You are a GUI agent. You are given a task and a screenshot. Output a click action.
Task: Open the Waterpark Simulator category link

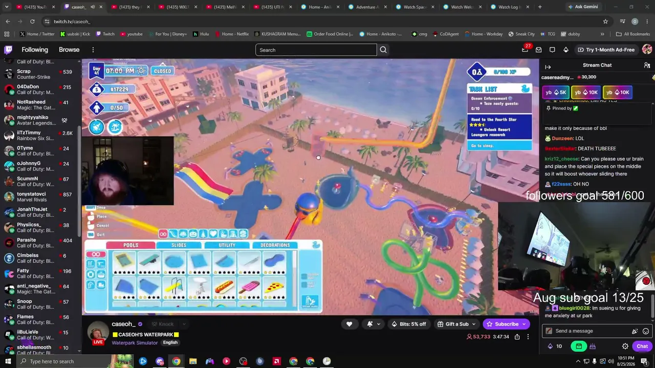(x=135, y=343)
